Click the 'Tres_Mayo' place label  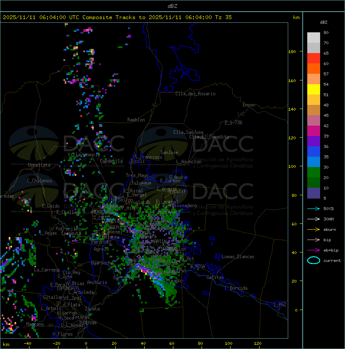(137, 175)
